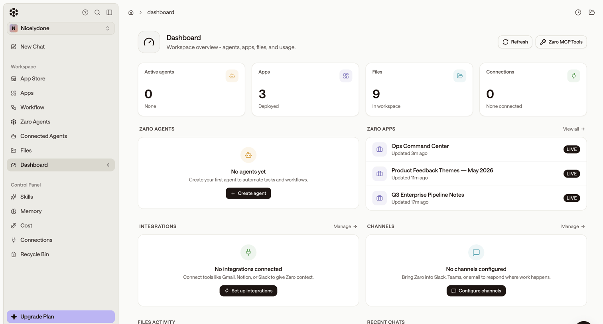Click the Upgrade Plan button

coord(61,317)
